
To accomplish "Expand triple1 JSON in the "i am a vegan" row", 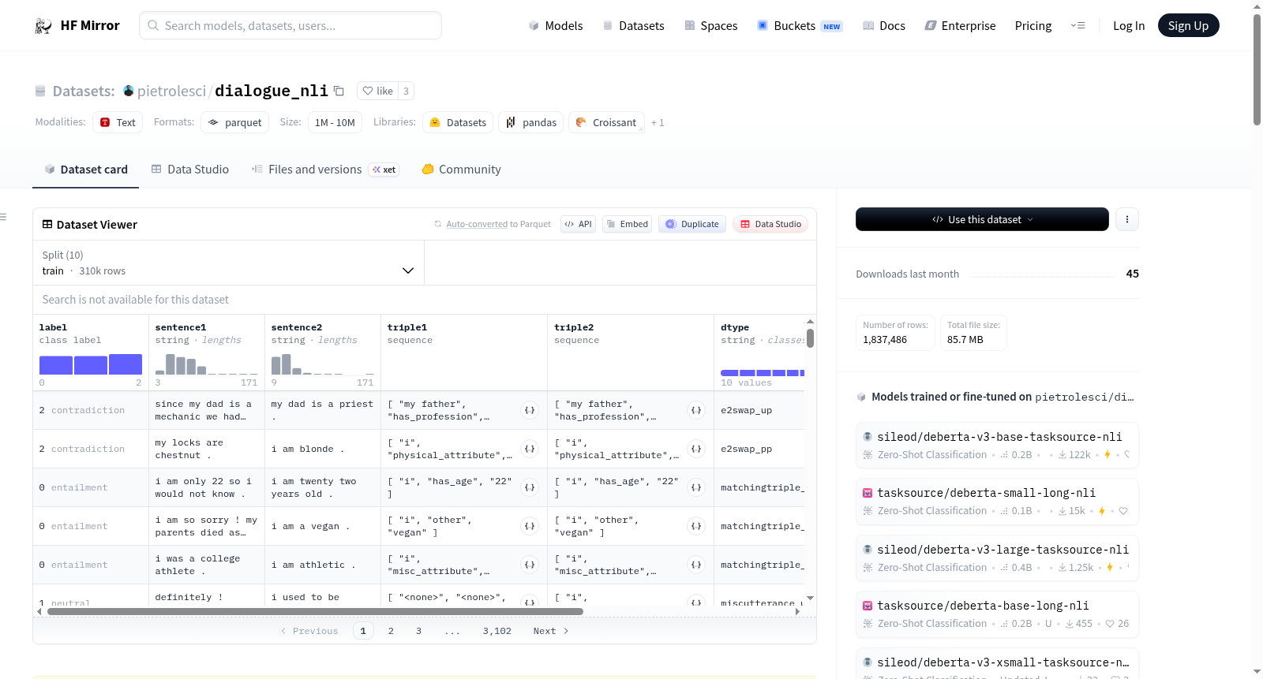I will point(530,526).
